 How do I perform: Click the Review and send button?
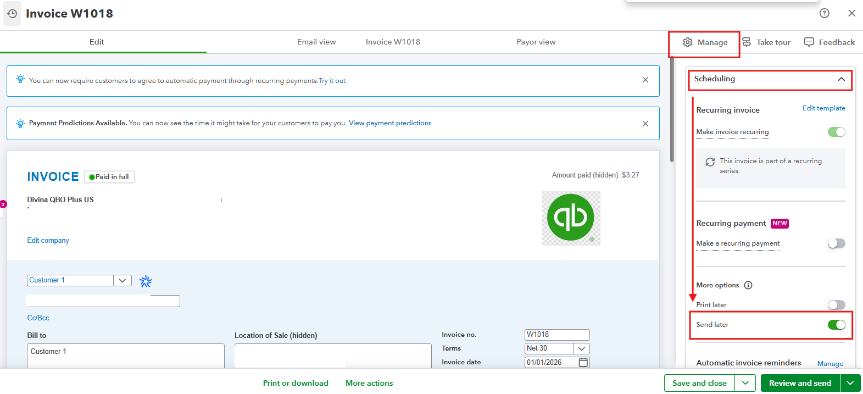coord(800,383)
